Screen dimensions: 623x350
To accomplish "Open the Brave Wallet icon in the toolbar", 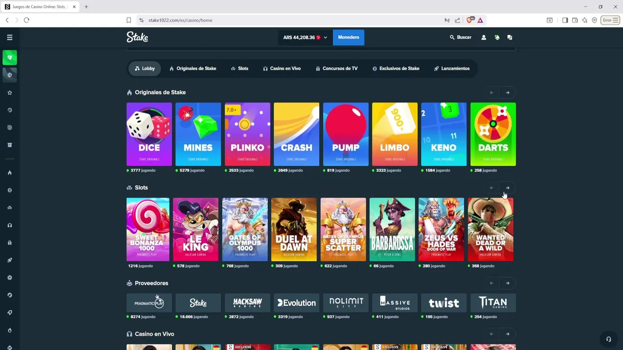I will pos(575,20).
